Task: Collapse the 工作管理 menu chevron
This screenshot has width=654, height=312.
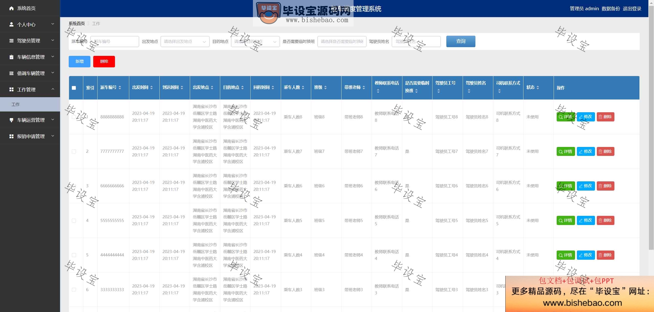Action: tap(53, 89)
